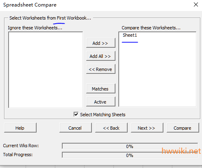Close the Spreadsheet Compare window
Viewport: 202px width, 168px height.
(x=196, y=4)
